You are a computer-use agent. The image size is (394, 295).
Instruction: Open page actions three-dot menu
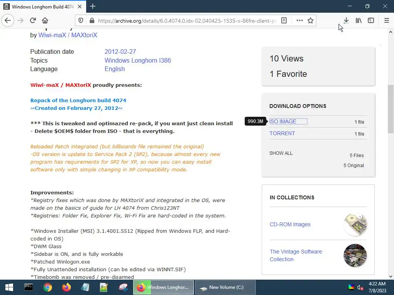(299, 21)
